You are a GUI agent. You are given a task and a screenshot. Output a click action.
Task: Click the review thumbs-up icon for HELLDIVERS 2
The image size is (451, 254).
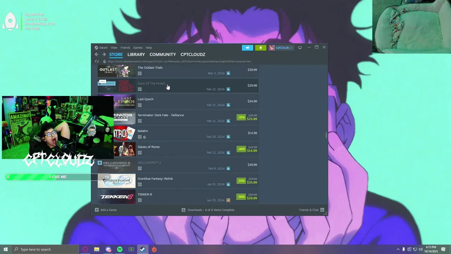pyautogui.click(x=228, y=169)
